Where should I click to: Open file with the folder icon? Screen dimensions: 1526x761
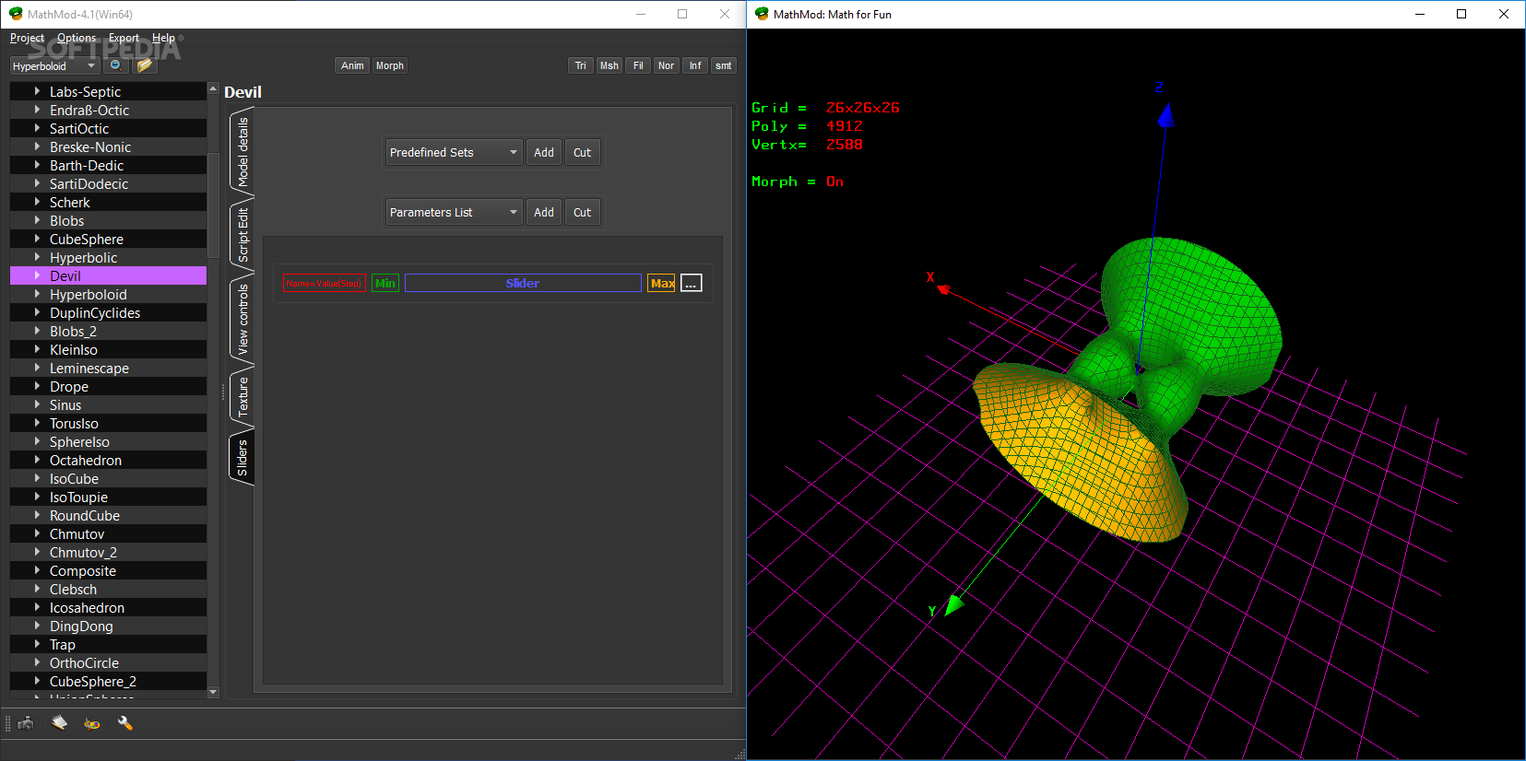pyautogui.click(x=145, y=65)
